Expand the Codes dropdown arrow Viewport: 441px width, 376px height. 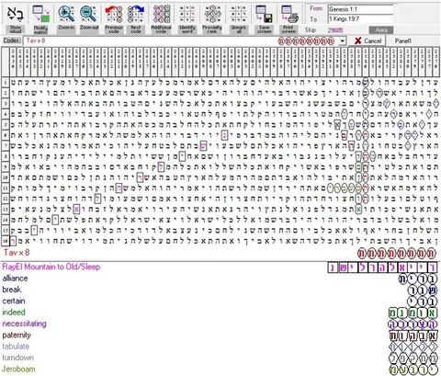[343, 40]
